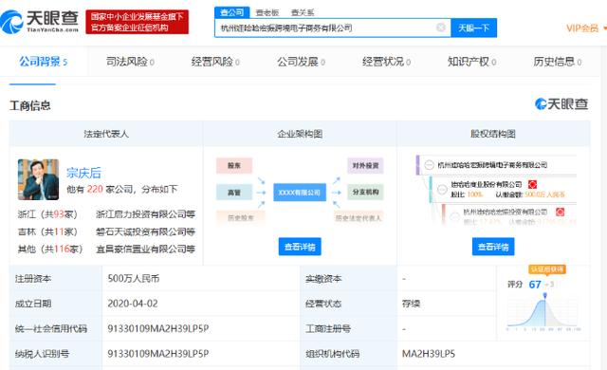Open the VIP会员 dropdown
The height and width of the screenshot is (370, 607).
(x=586, y=28)
